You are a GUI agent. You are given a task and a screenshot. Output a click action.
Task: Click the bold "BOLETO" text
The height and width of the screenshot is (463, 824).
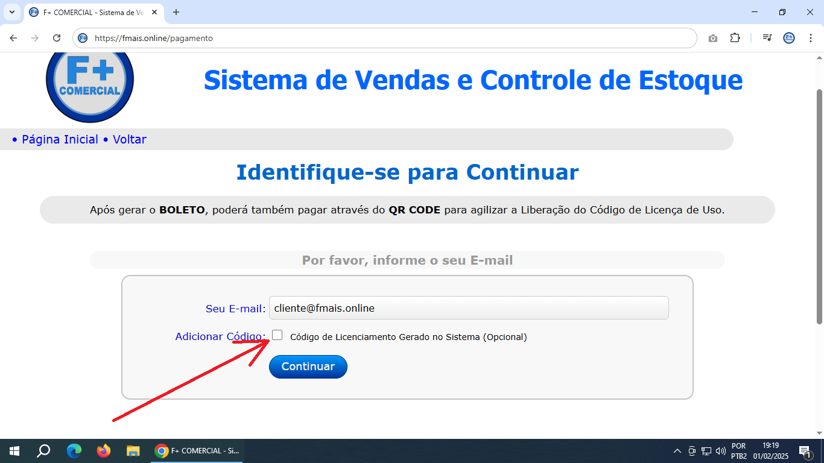pyautogui.click(x=182, y=210)
